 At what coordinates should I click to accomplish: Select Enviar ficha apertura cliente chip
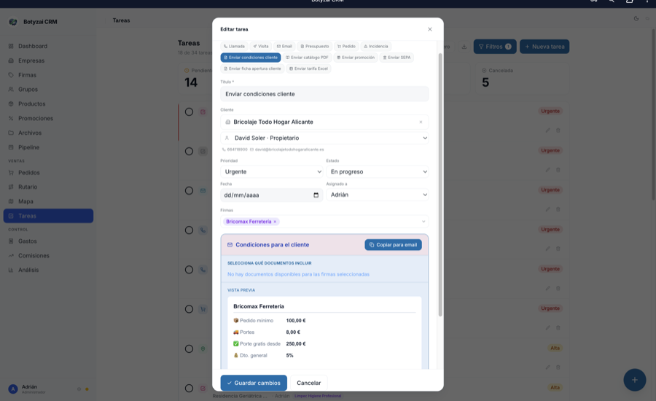[252, 69]
